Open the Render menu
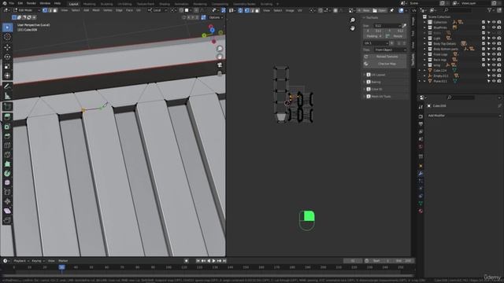This screenshot has height=283, width=504. tap(31, 3)
